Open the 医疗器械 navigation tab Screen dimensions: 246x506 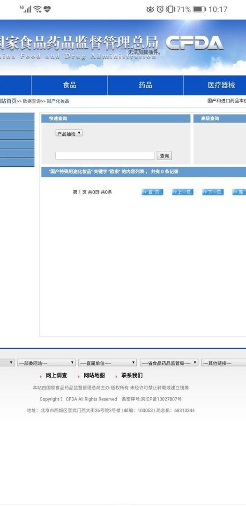tap(221, 85)
